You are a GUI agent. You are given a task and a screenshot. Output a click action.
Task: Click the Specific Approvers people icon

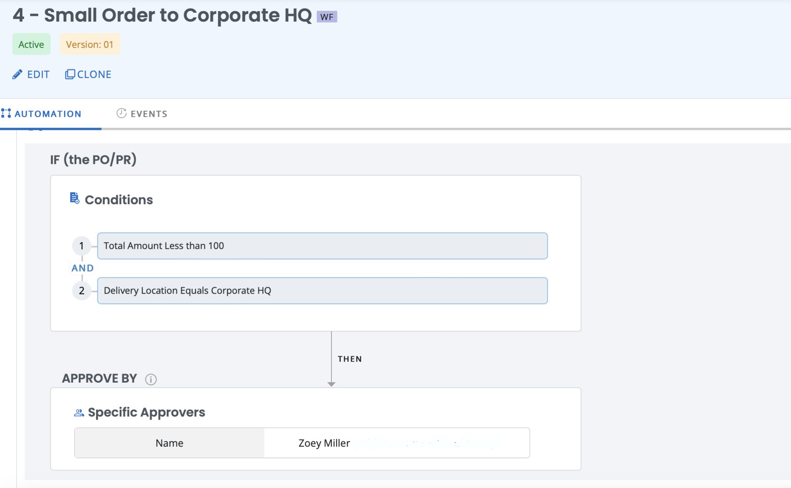point(79,413)
